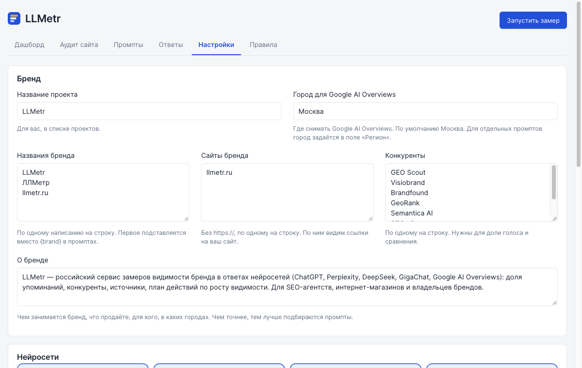Click the Бренд section heading

point(29,78)
